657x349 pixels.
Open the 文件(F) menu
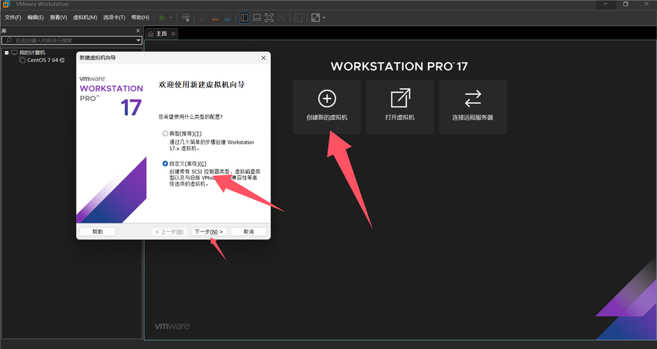click(13, 17)
